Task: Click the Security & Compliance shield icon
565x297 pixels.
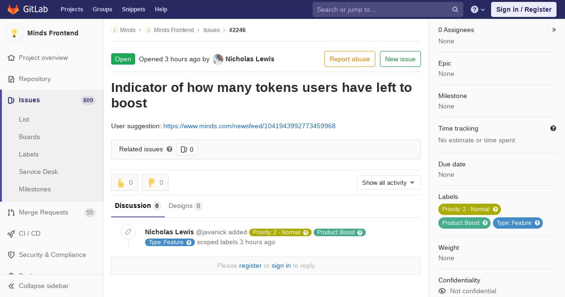Action: pos(11,255)
